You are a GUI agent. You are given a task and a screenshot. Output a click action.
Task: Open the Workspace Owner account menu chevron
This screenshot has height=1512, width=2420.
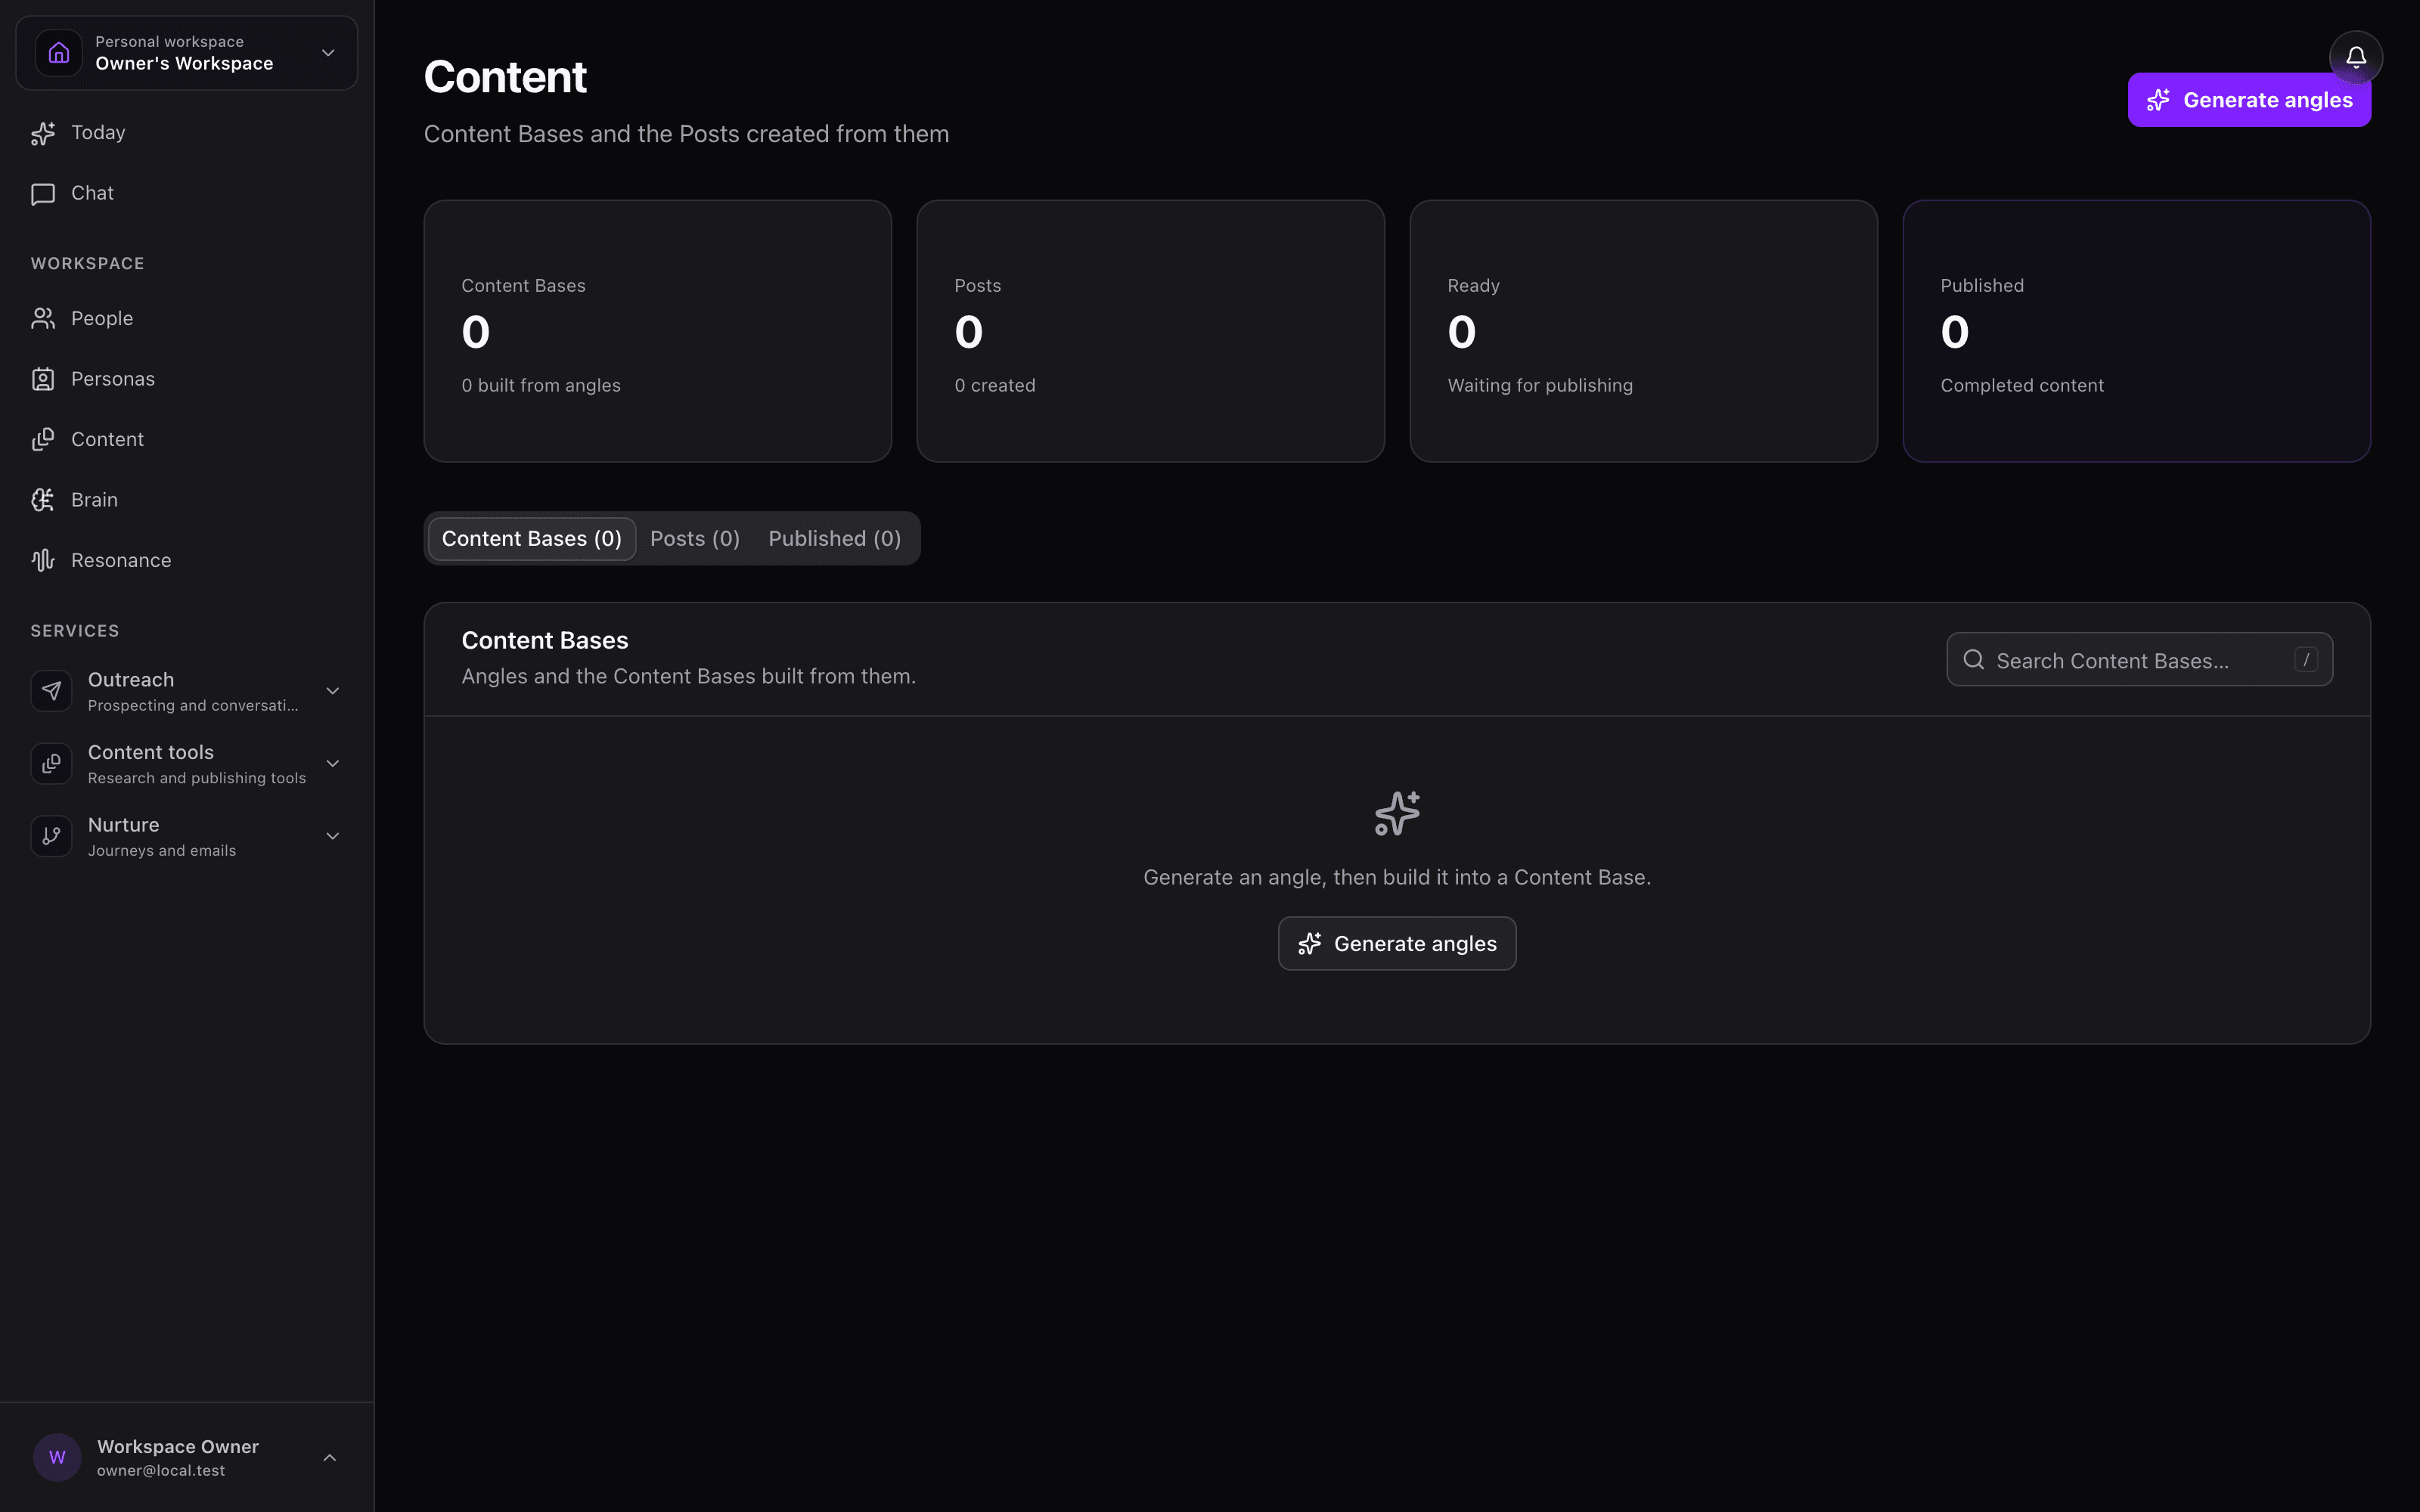pyautogui.click(x=330, y=1458)
